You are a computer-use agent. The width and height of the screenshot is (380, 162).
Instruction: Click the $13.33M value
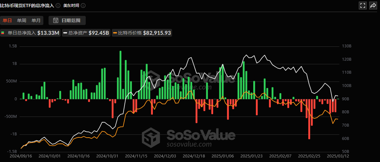click(x=48, y=33)
